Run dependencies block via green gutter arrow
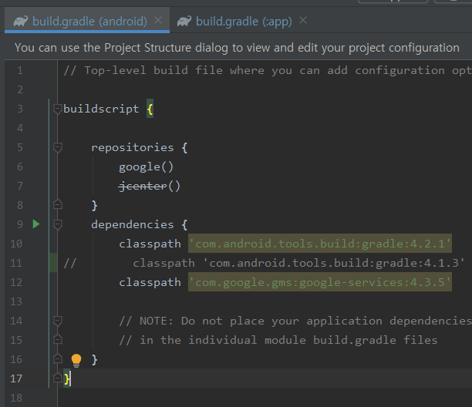 point(36,224)
